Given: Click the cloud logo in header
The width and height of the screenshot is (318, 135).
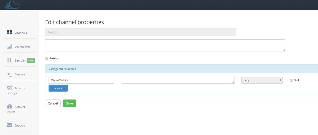Looking at the screenshot, I should point(12,5).
